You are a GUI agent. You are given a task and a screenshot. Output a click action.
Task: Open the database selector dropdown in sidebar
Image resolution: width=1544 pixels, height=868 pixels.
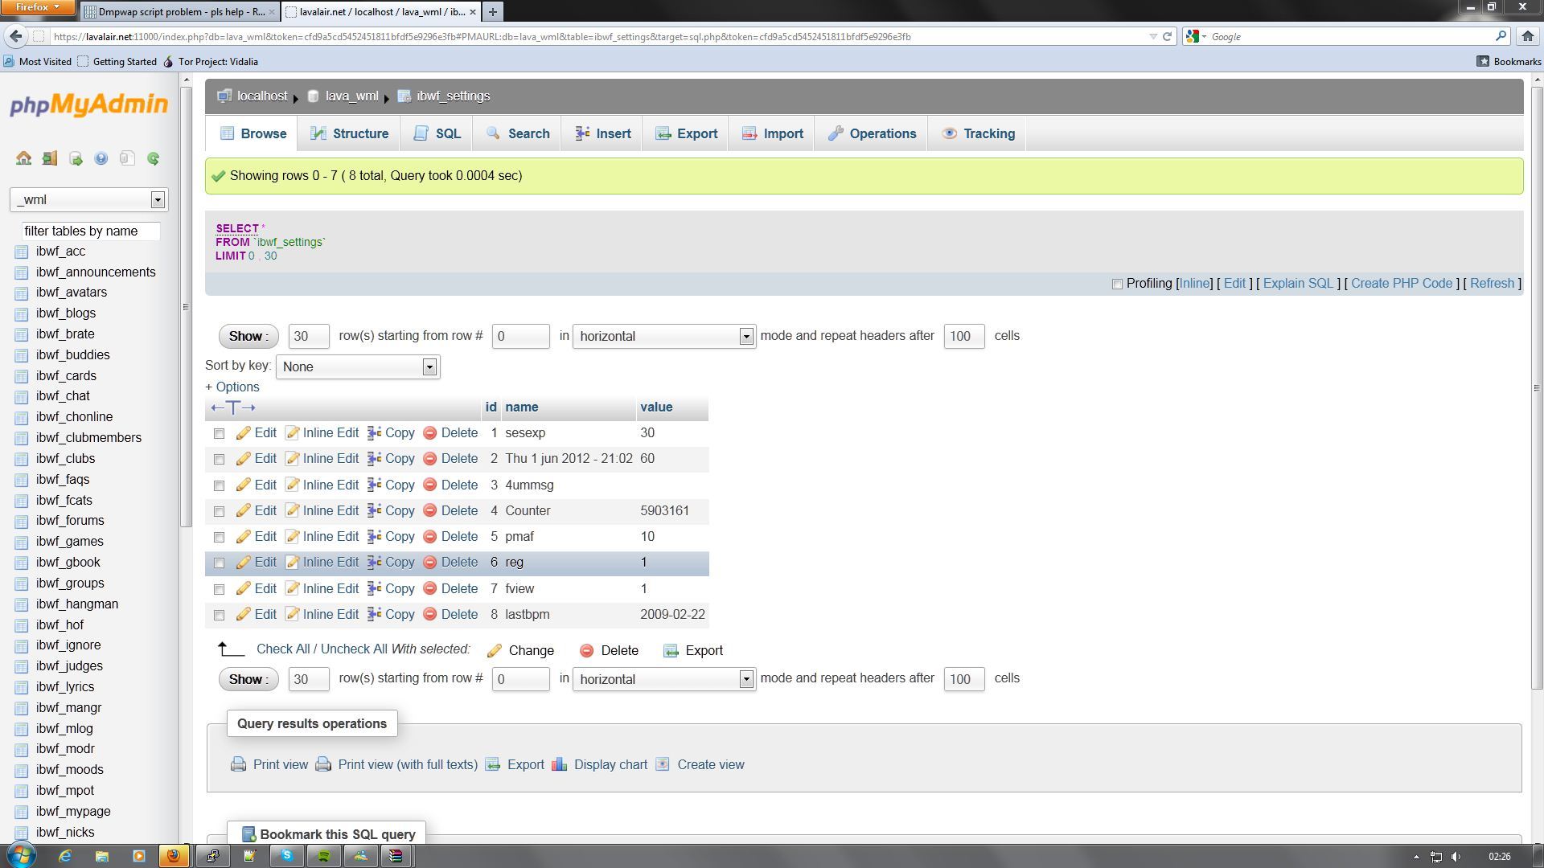pyautogui.click(x=88, y=199)
